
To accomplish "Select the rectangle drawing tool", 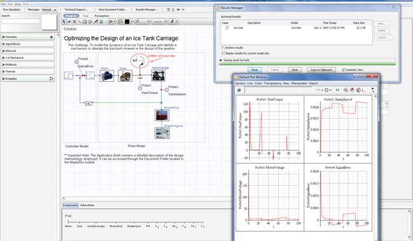I will click(x=85, y=22).
